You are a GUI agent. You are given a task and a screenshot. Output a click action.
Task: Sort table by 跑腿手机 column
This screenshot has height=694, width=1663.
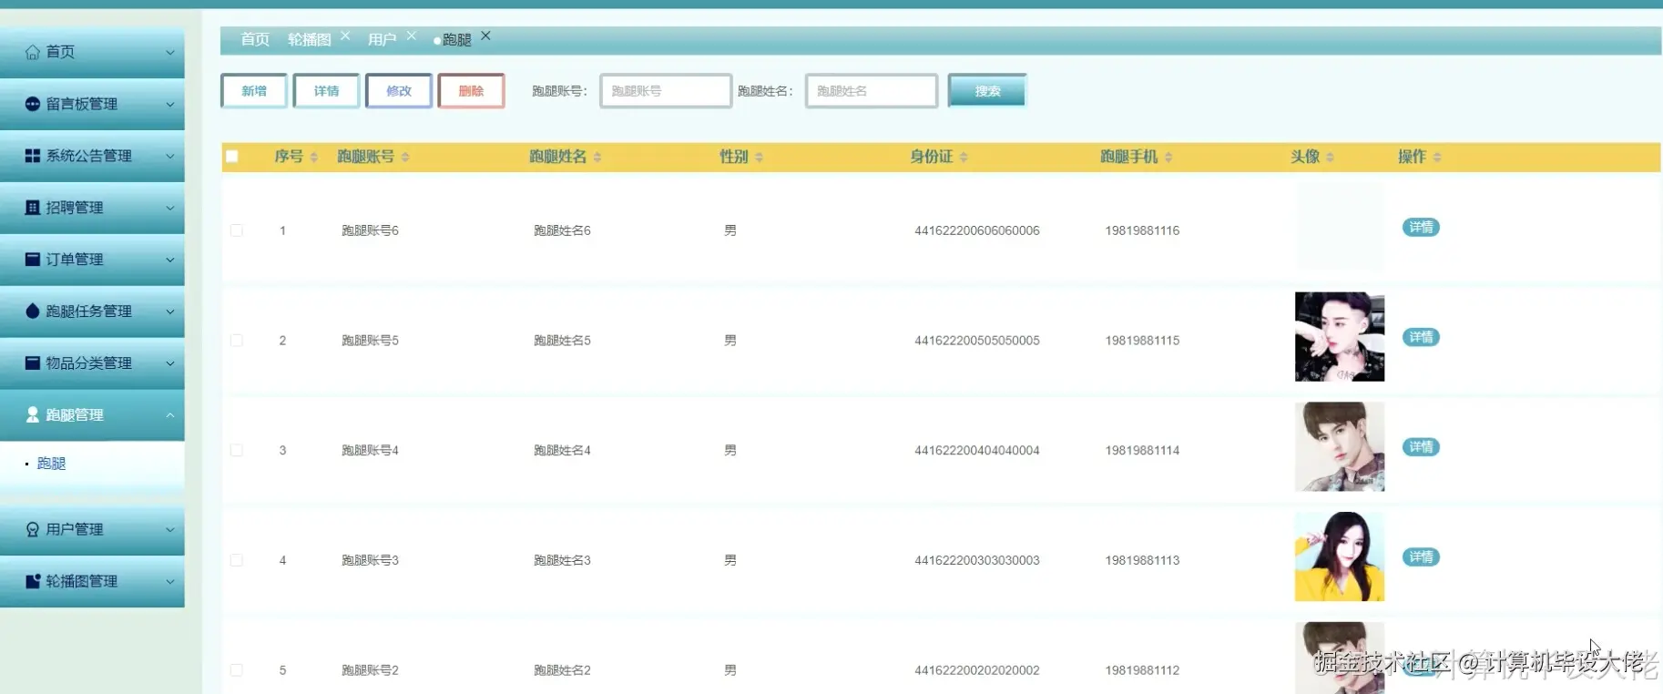(1168, 158)
